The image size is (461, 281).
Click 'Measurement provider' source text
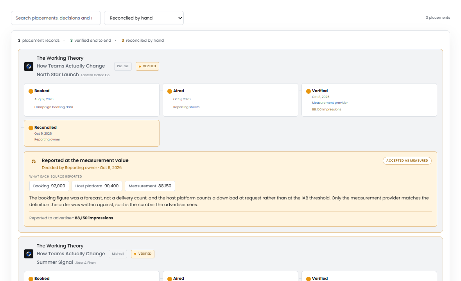pyautogui.click(x=330, y=103)
